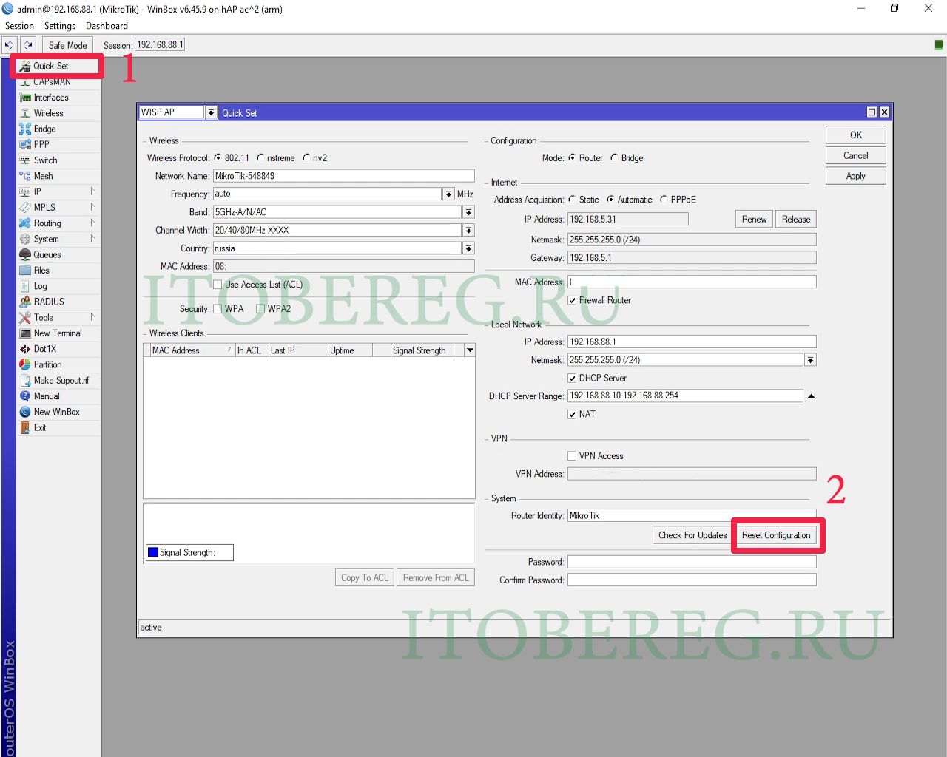
Task: Open the Settings menu
Action: pyautogui.click(x=59, y=26)
